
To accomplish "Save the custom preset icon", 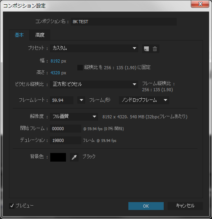I will coord(146,49).
